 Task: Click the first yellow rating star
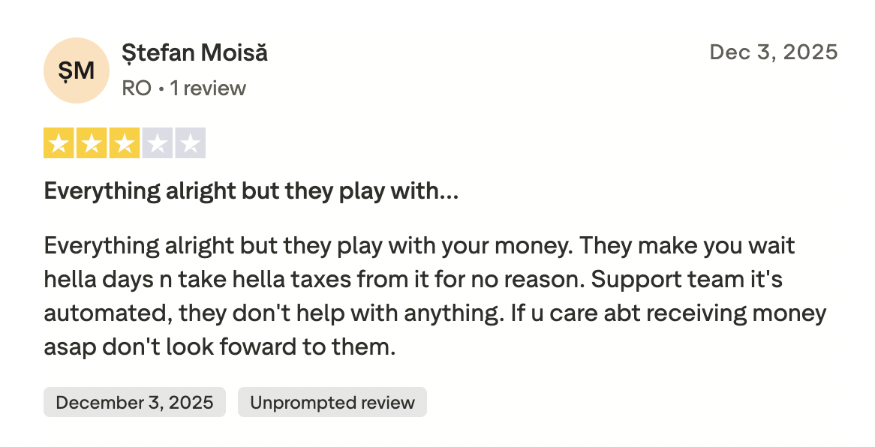(x=59, y=143)
